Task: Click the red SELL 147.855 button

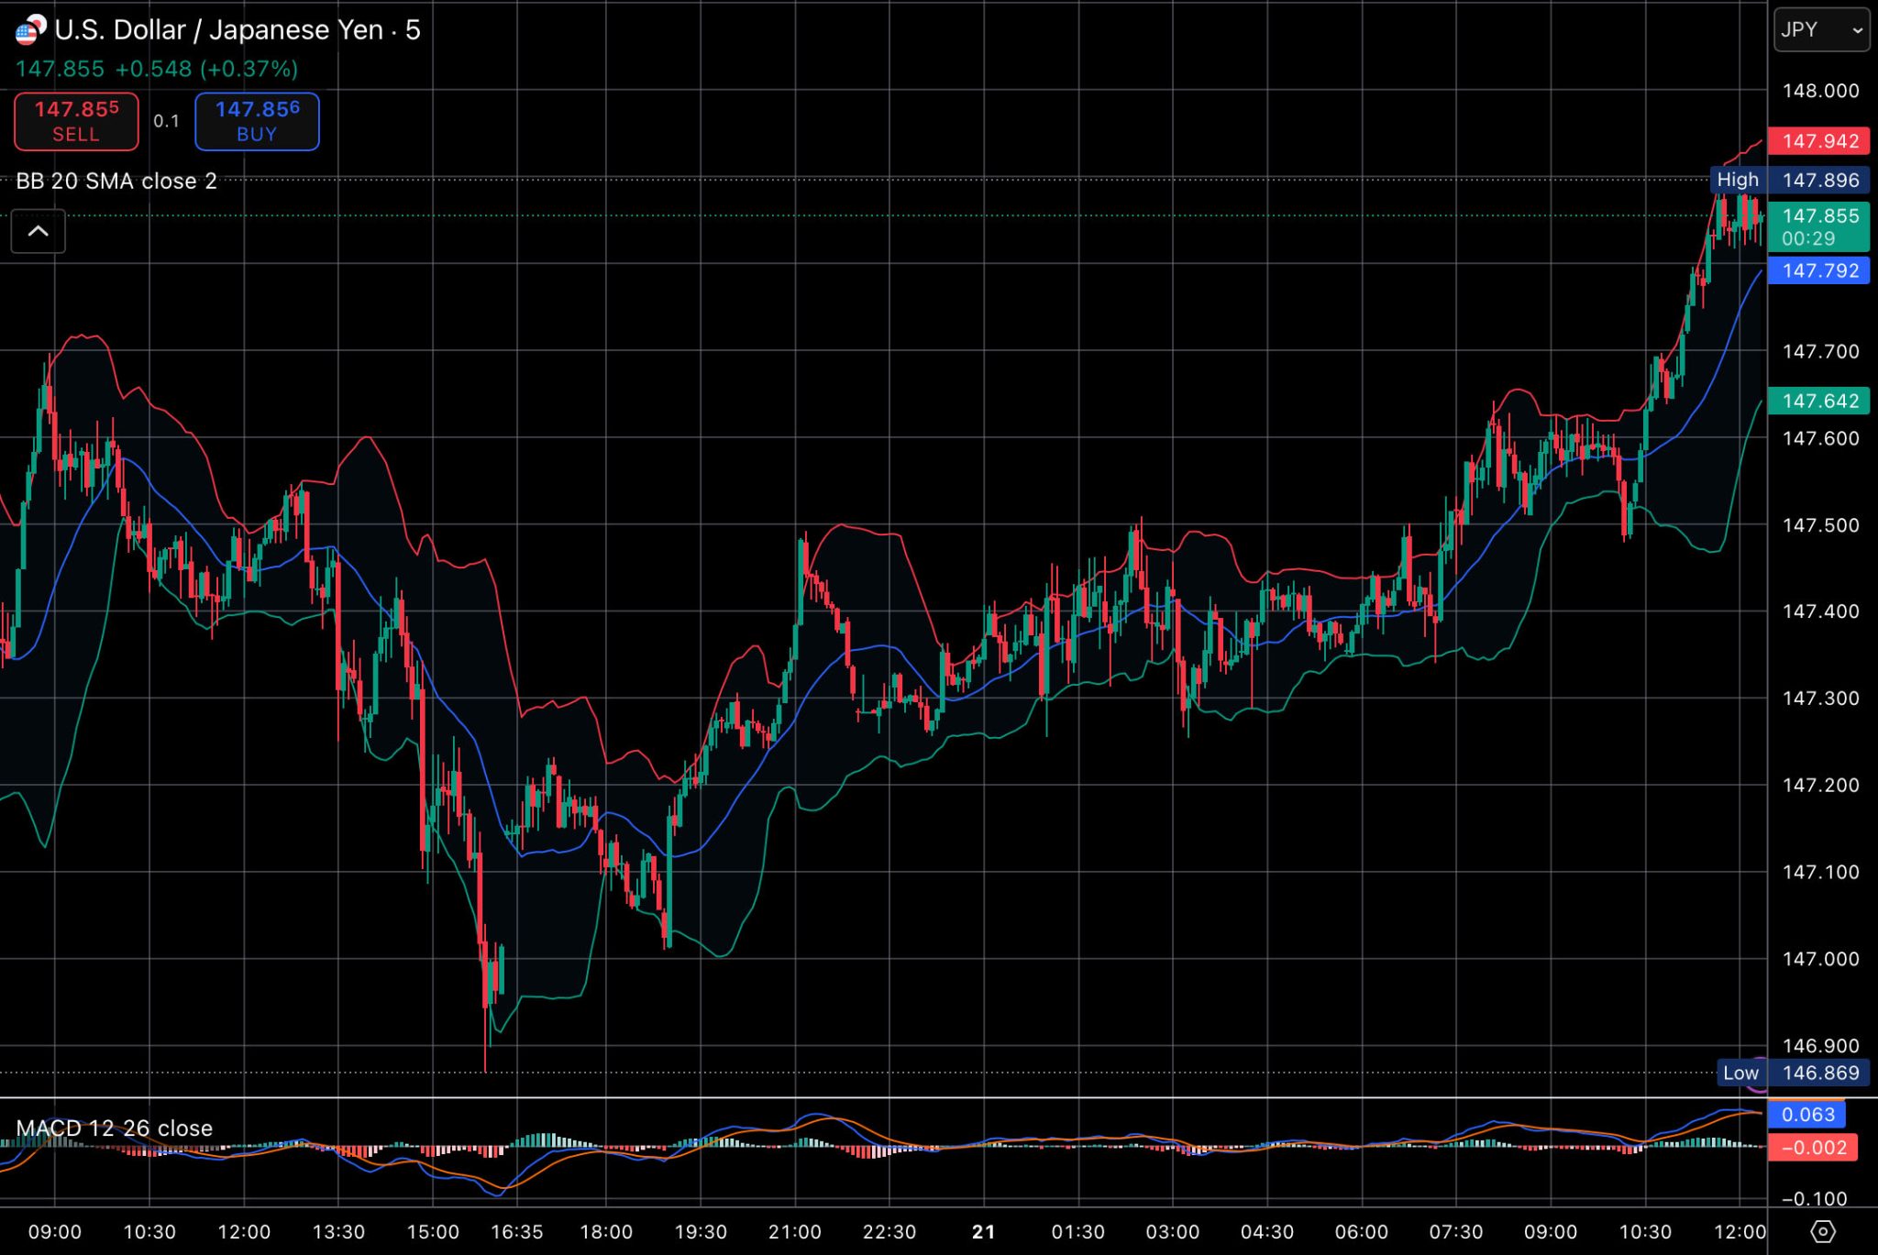Action: pos(76,121)
